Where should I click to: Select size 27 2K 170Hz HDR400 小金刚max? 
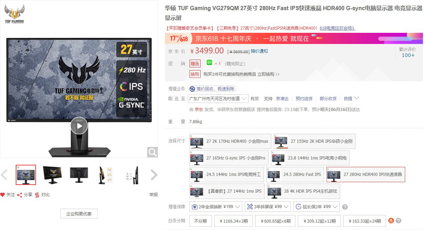(230, 141)
